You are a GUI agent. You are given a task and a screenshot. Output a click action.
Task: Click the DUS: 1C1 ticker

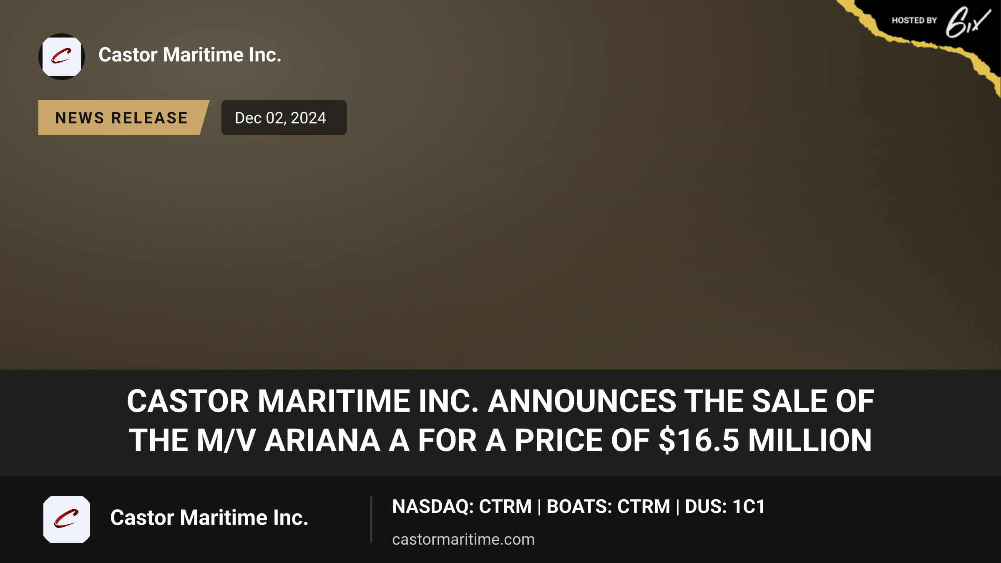[x=725, y=506]
